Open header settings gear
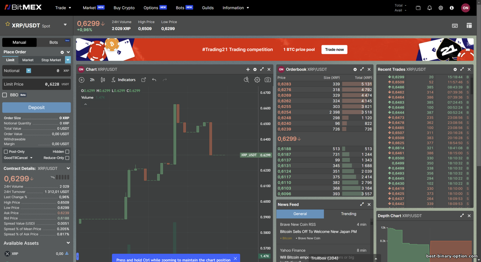Viewport: 481px width, 262px height. [441, 8]
